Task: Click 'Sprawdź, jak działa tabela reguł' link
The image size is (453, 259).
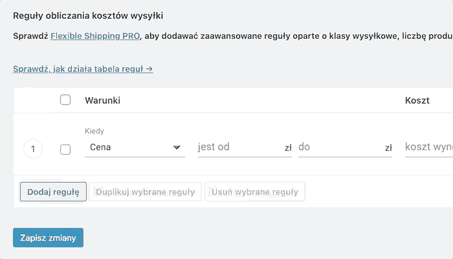Action: (83, 68)
